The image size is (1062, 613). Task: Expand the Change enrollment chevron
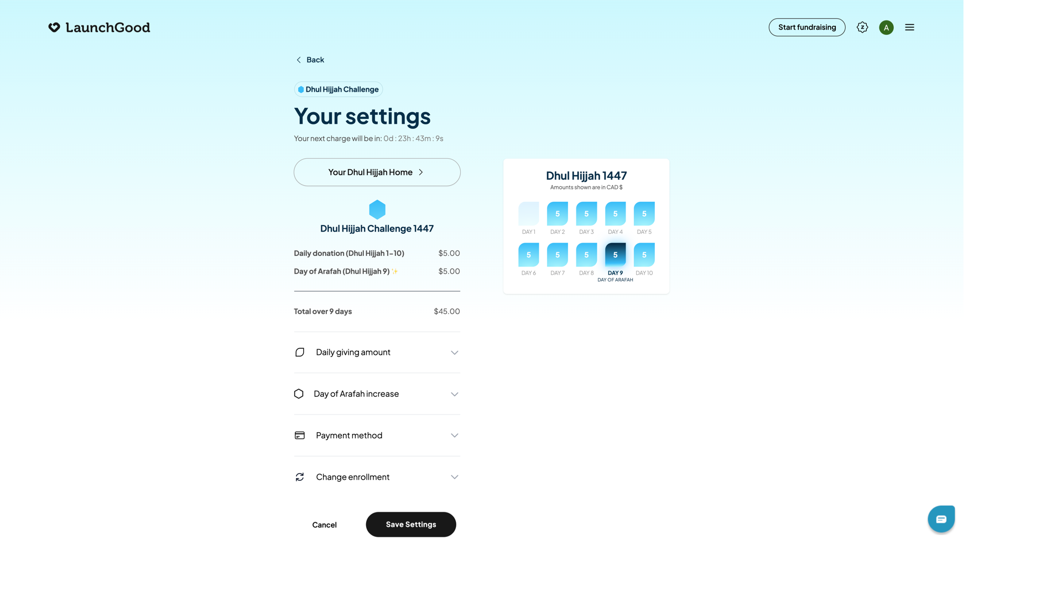(454, 477)
